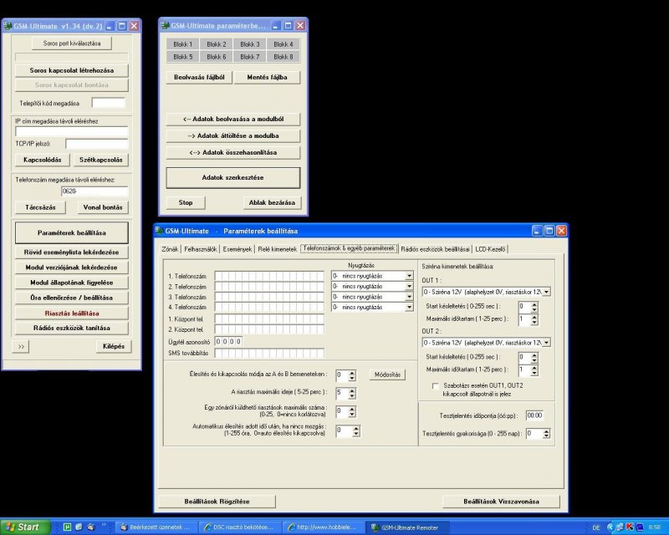This screenshot has height=535, width=669.
Task: Click the OUT 1 Start késleltetés spinner
Action: 534,306
